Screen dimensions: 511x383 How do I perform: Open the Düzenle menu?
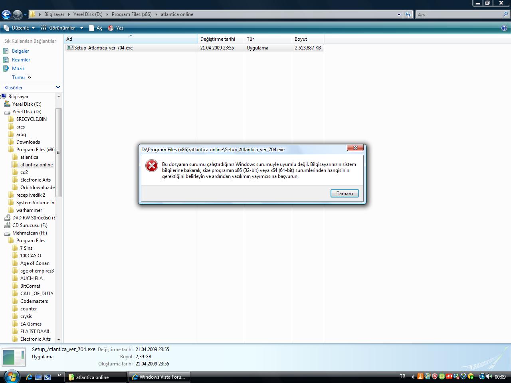[20, 28]
